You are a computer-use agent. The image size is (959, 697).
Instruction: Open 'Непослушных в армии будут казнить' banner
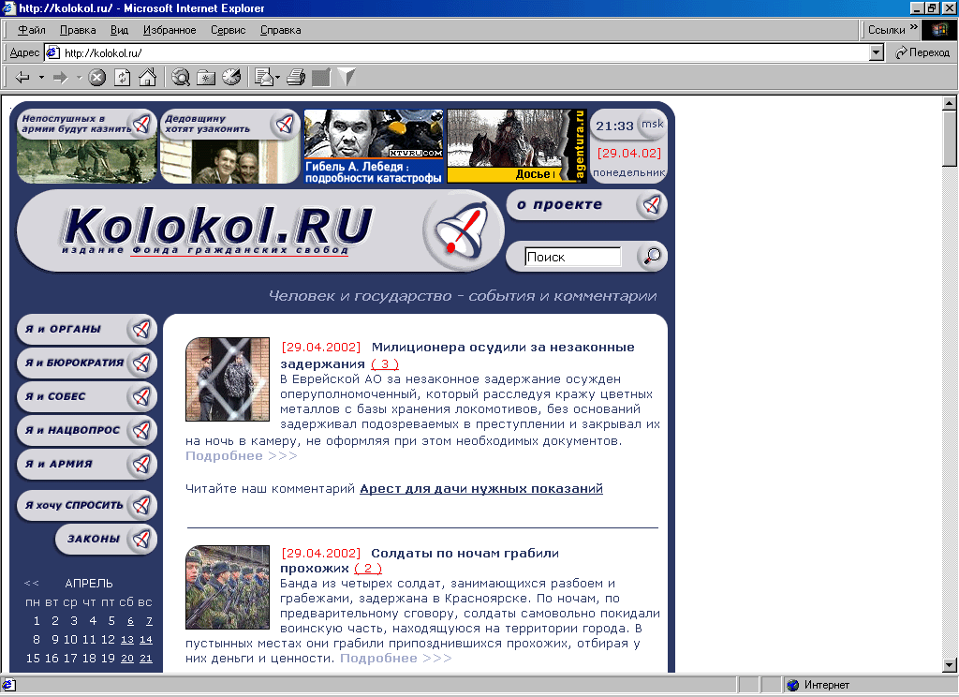coord(87,146)
